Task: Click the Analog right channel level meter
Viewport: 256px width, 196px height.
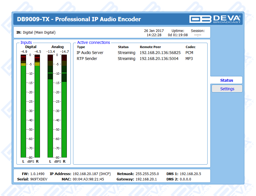Action: pyautogui.click(x=64, y=106)
